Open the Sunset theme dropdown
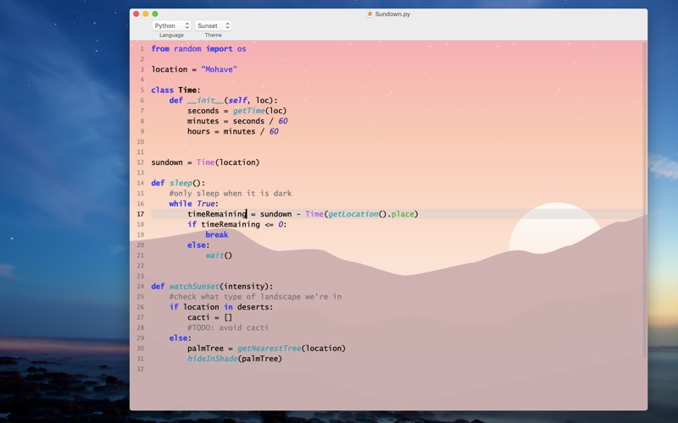This screenshot has height=423, width=678. pos(213,25)
